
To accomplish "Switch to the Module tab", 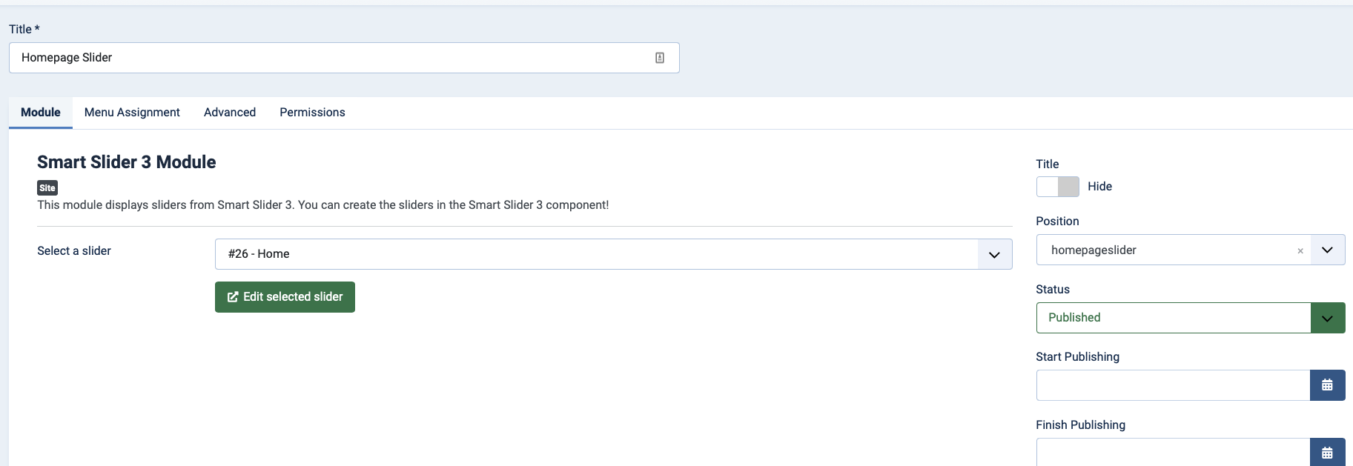I will click(41, 113).
